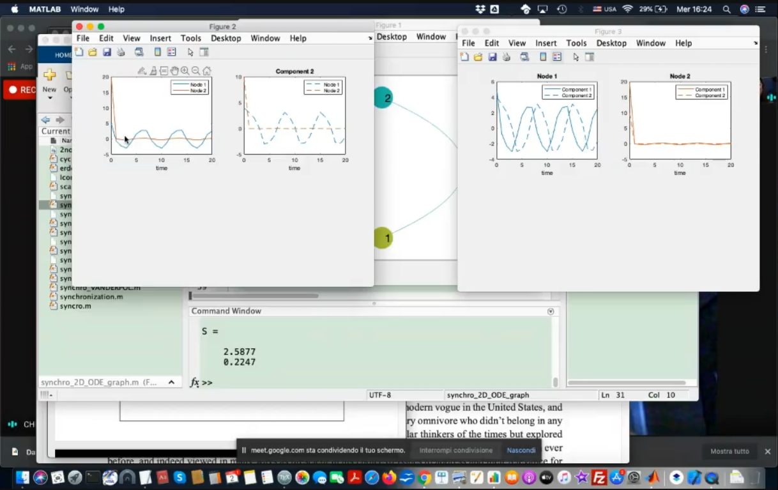Open the New dropdown arrow in MATLAB Home

(49, 98)
